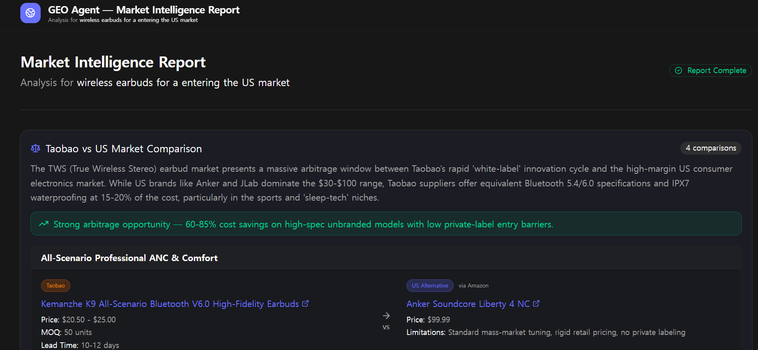The image size is (758, 350).
Task: Click the Report Complete checkmark icon
Action: coord(678,71)
